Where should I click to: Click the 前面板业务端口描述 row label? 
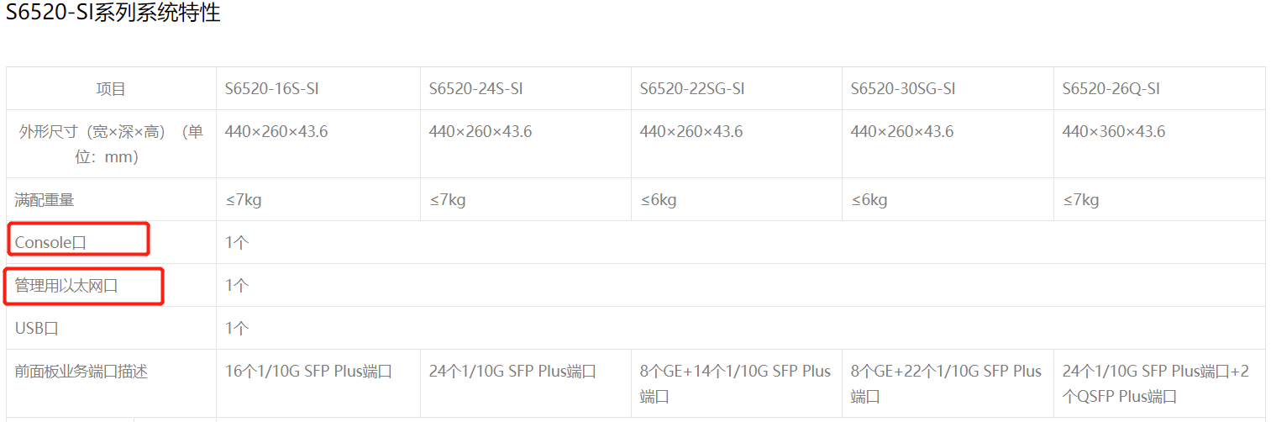pyautogui.click(x=81, y=372)
